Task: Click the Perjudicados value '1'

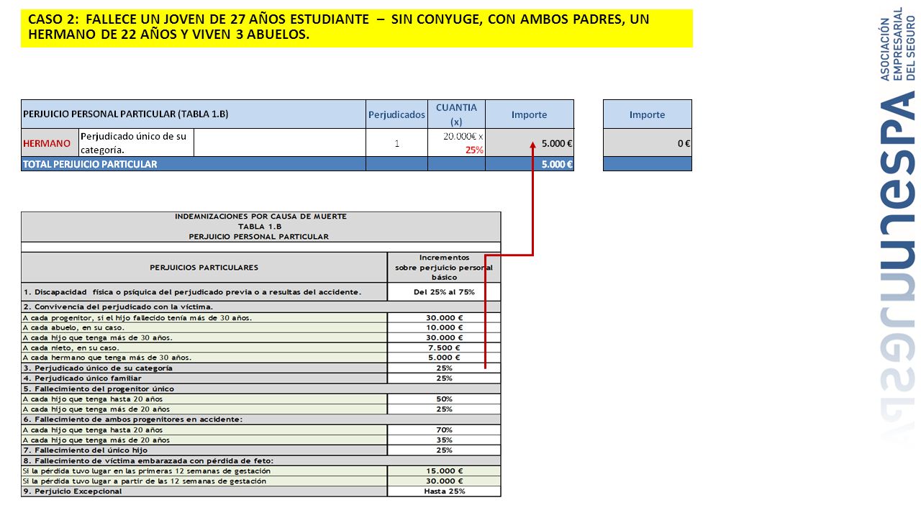Action: pos(396,142)
